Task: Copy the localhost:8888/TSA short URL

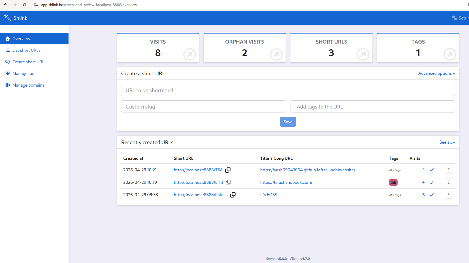Action: (x=228, y=170)
